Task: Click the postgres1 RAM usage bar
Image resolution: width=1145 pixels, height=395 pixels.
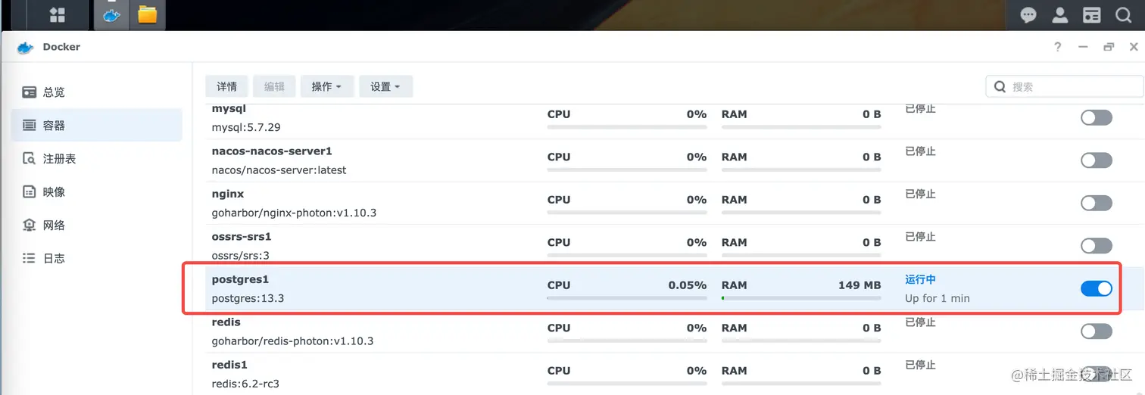Action: [x=801, y=298]
